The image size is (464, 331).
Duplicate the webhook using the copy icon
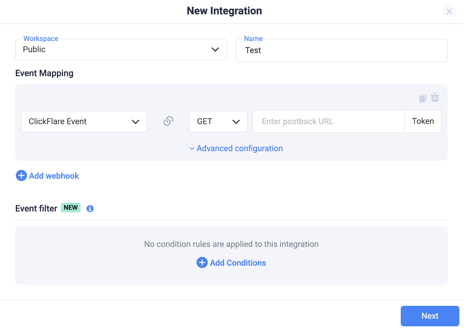(x=423, y=98)
